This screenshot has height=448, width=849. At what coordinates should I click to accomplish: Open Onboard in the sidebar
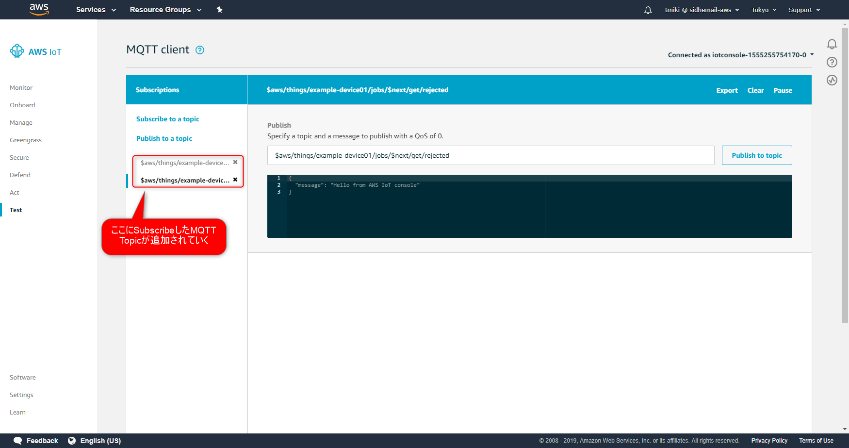coord(22,105)
